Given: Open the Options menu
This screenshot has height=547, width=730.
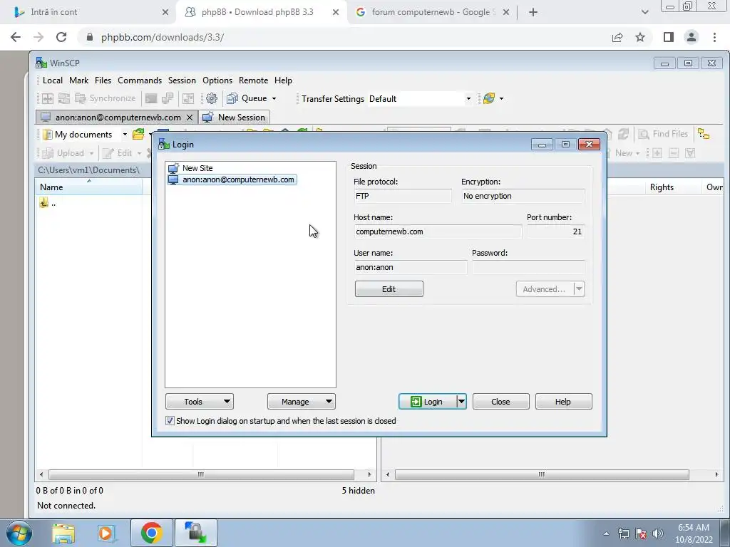Looking at the screenshot, I should click(x=217, y=80).
